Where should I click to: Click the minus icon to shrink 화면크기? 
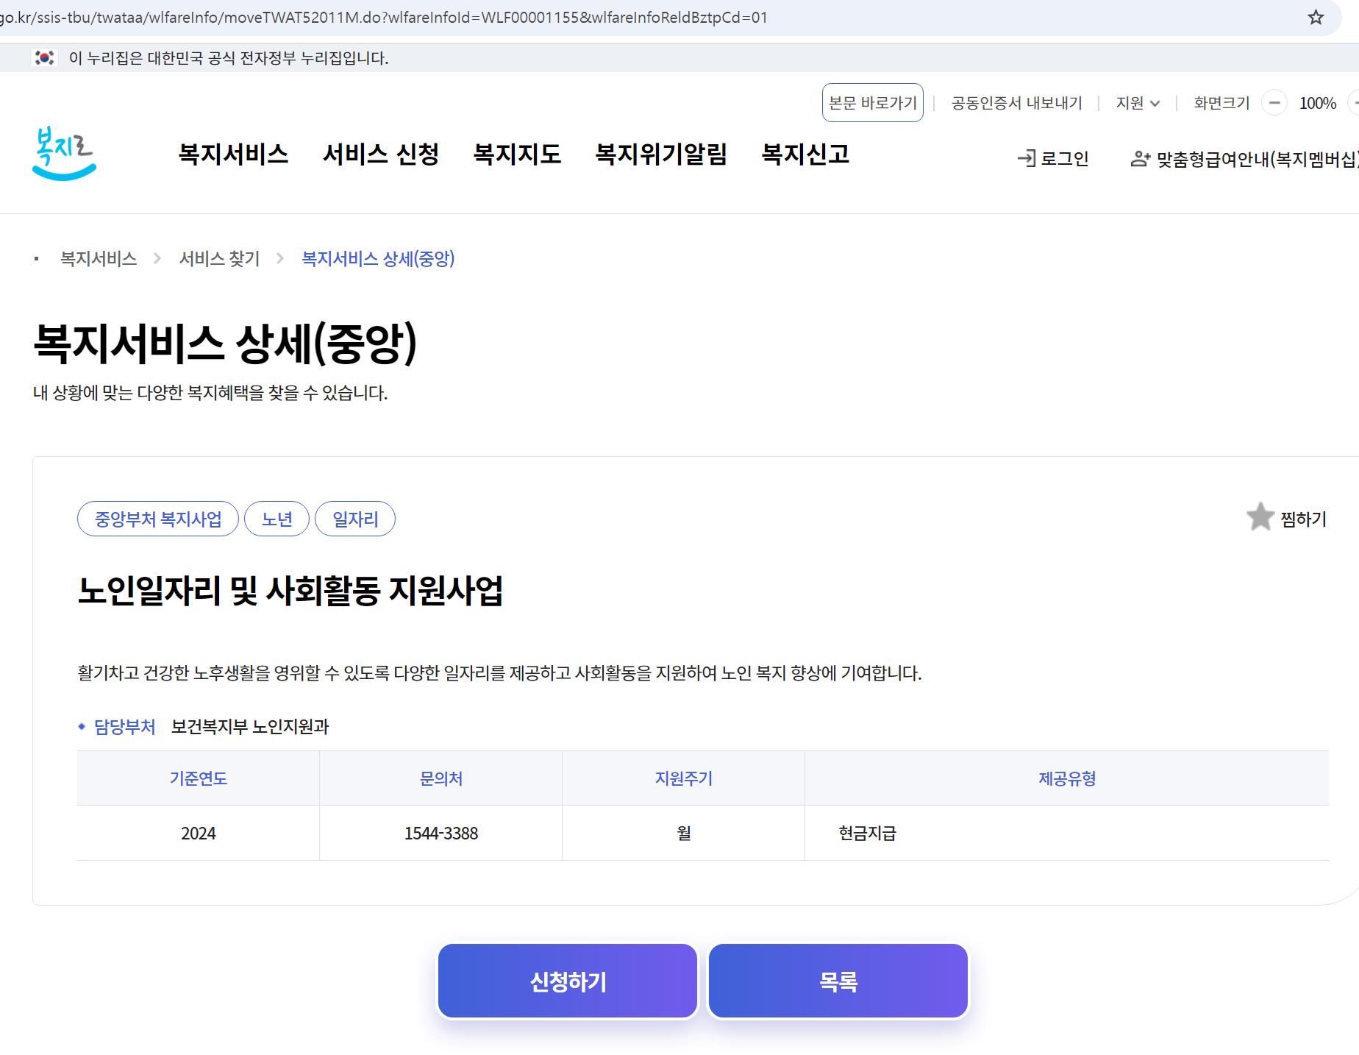coord(1274,104)
